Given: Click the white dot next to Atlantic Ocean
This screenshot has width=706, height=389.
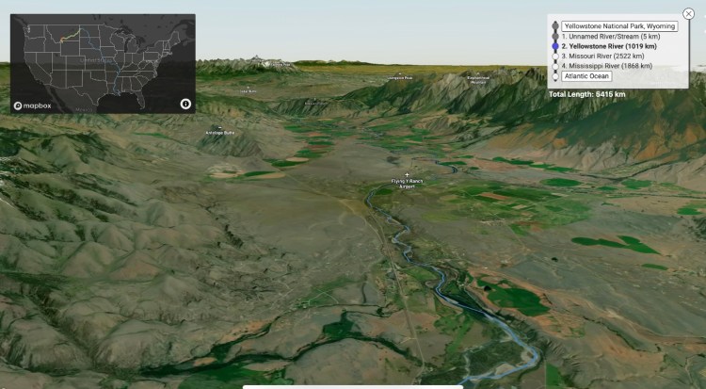Looking at the screenshot, I should click(x=555, y=76).
